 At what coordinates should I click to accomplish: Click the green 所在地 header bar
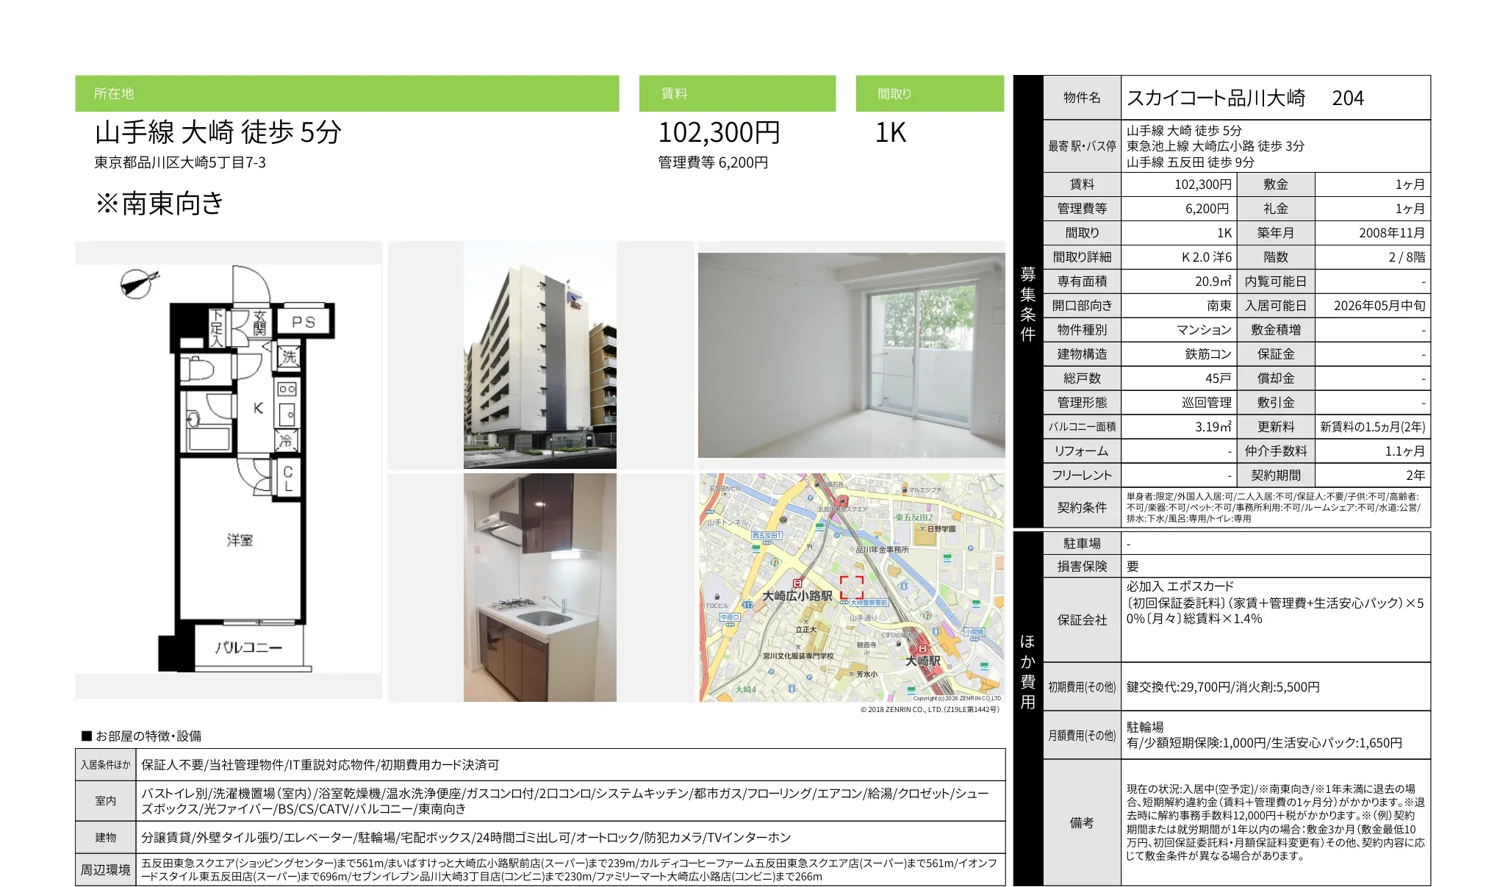click(346, 93)
